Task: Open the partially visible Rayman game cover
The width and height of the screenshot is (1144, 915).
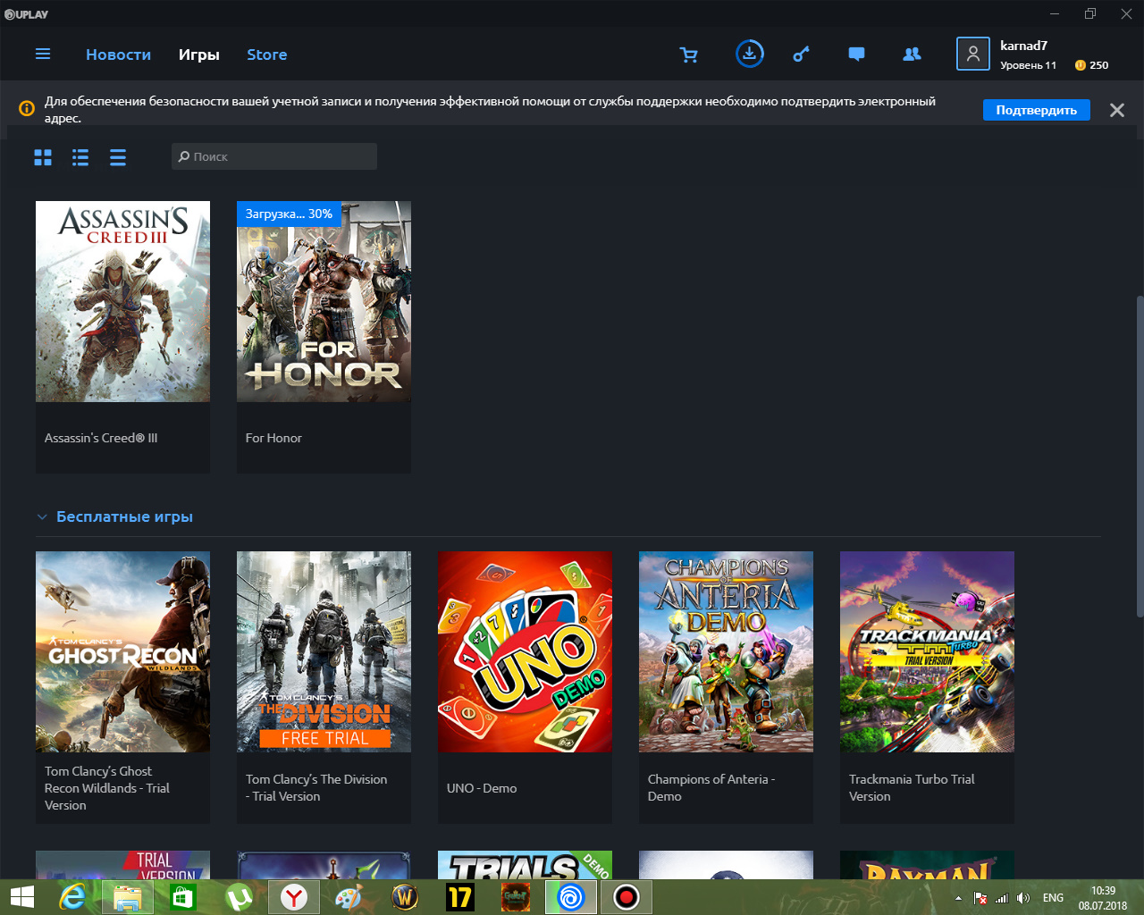Action: [x=927, y=865]
